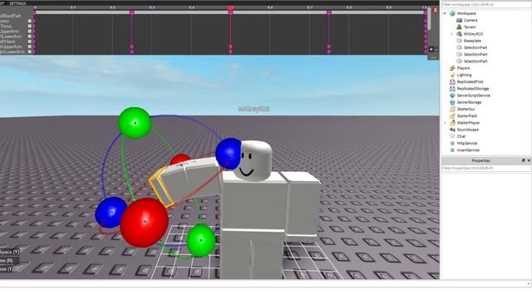Image resolution: width=532 pixels, height=299 pixels.
Task: Select the Chat bubble icon
Action: [452, 136]
